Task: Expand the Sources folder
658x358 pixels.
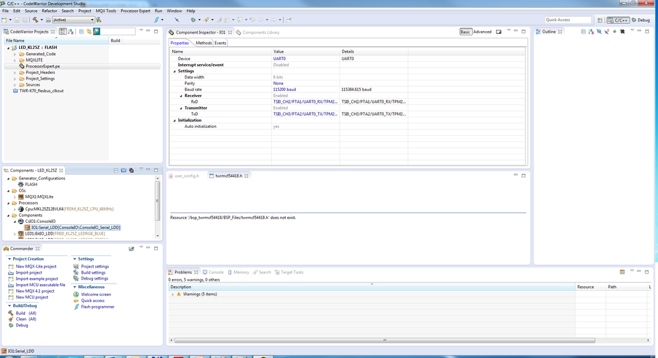Action: 15,85
